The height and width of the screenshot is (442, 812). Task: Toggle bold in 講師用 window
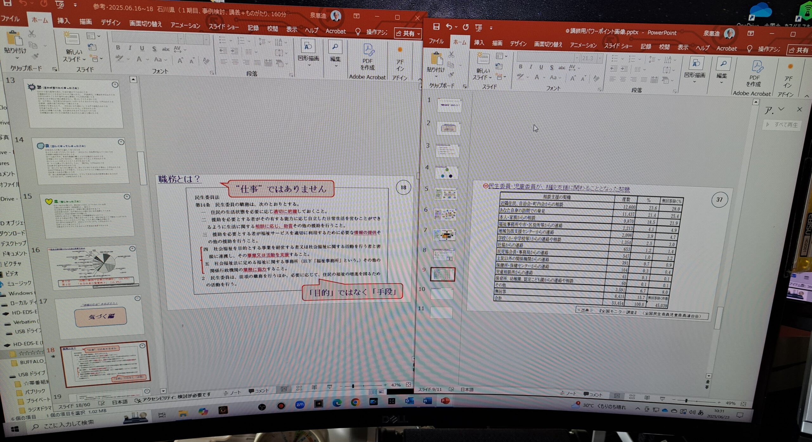coord(521,66)
